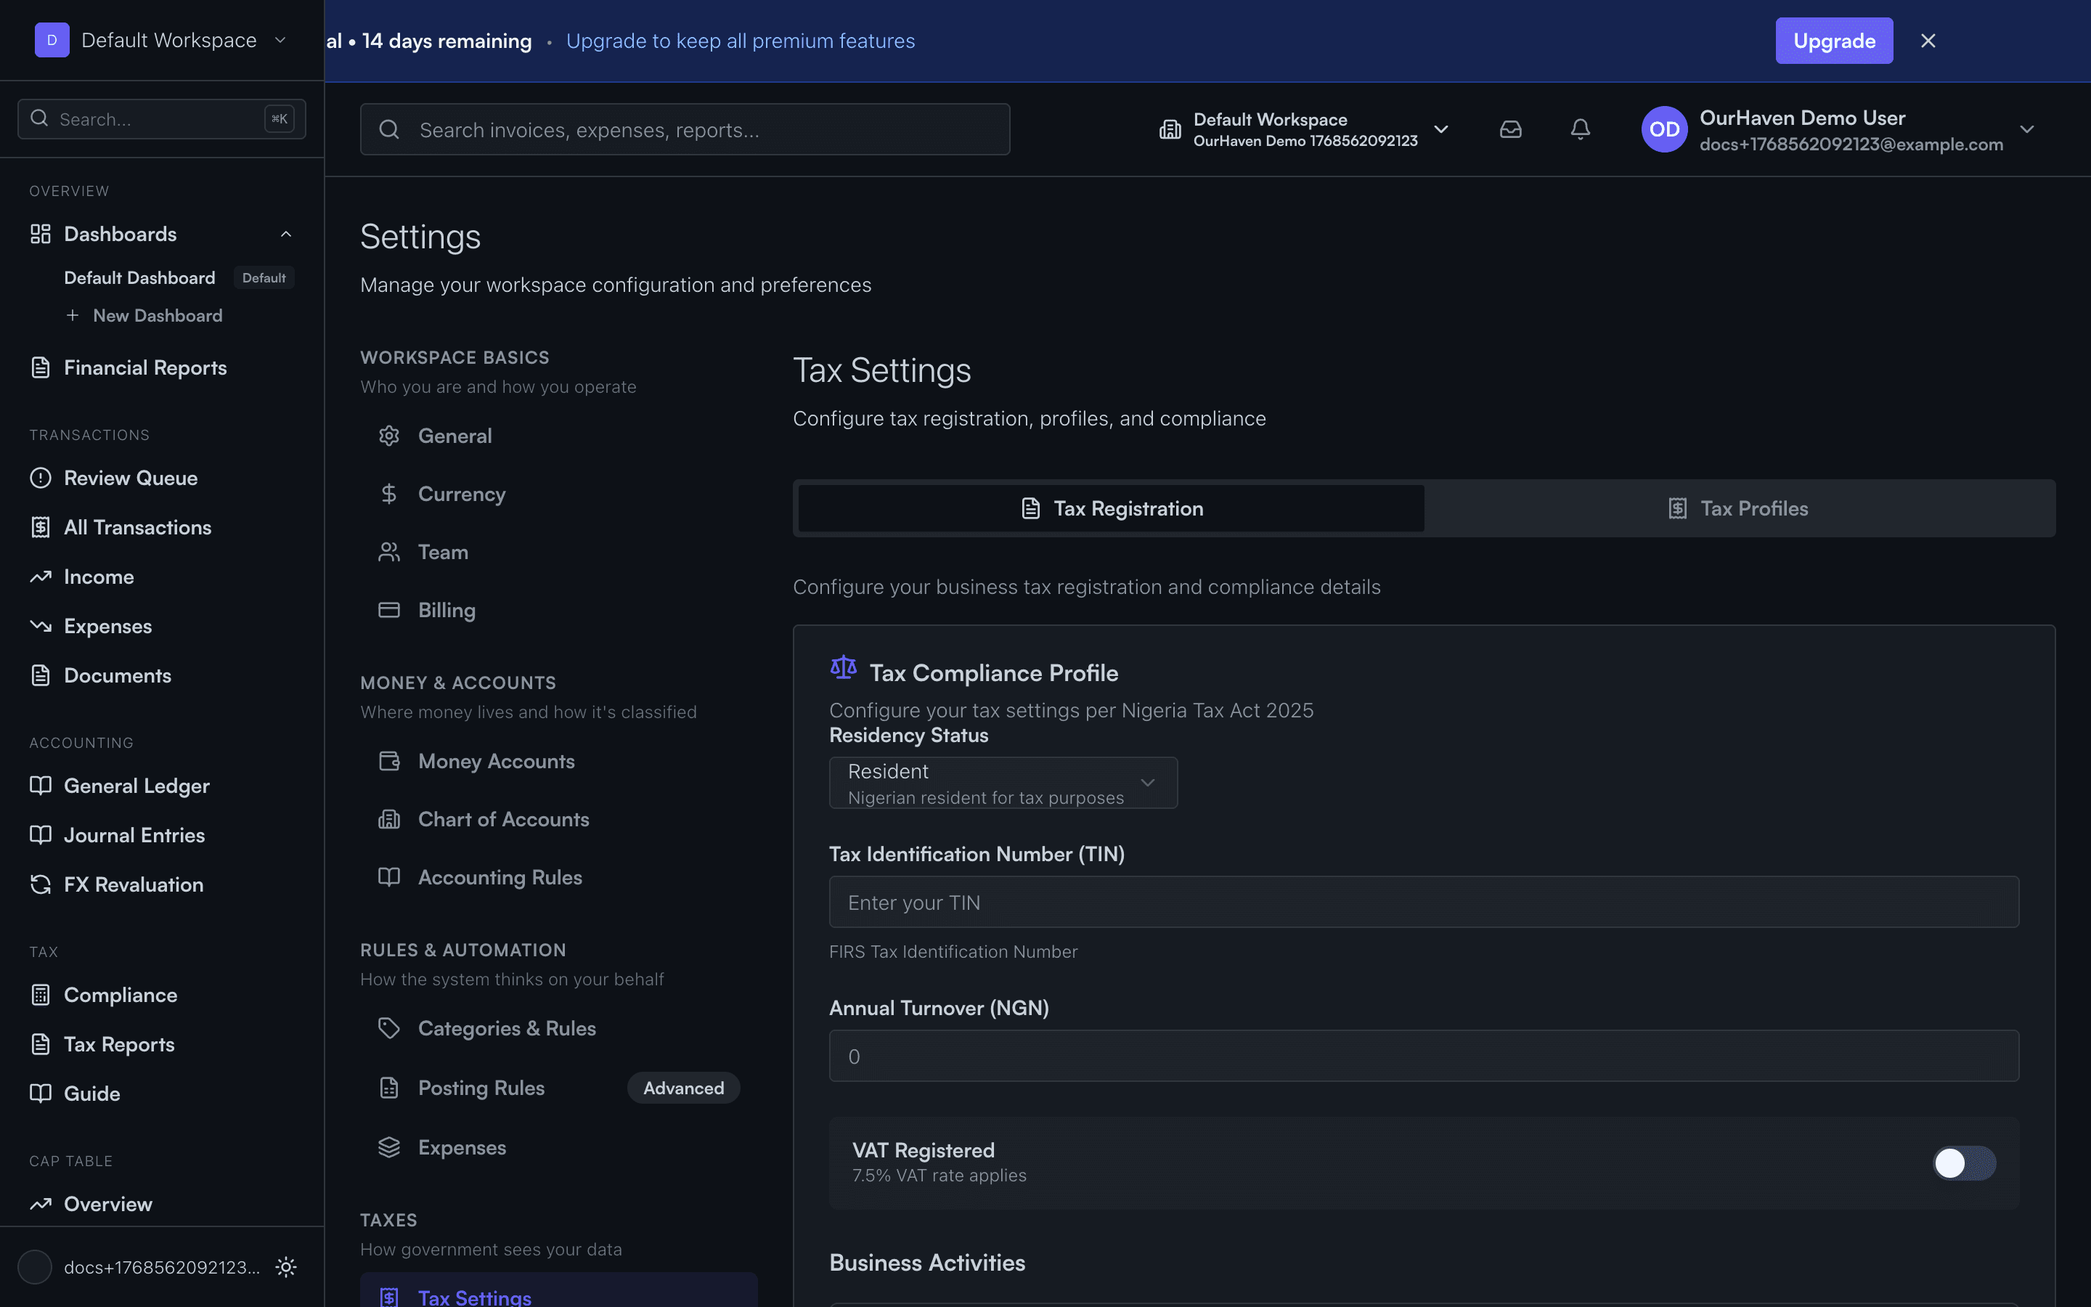Open the Residency Status dropdown
This screenshot has height=1307, width=2091.
coord(1002,782)
